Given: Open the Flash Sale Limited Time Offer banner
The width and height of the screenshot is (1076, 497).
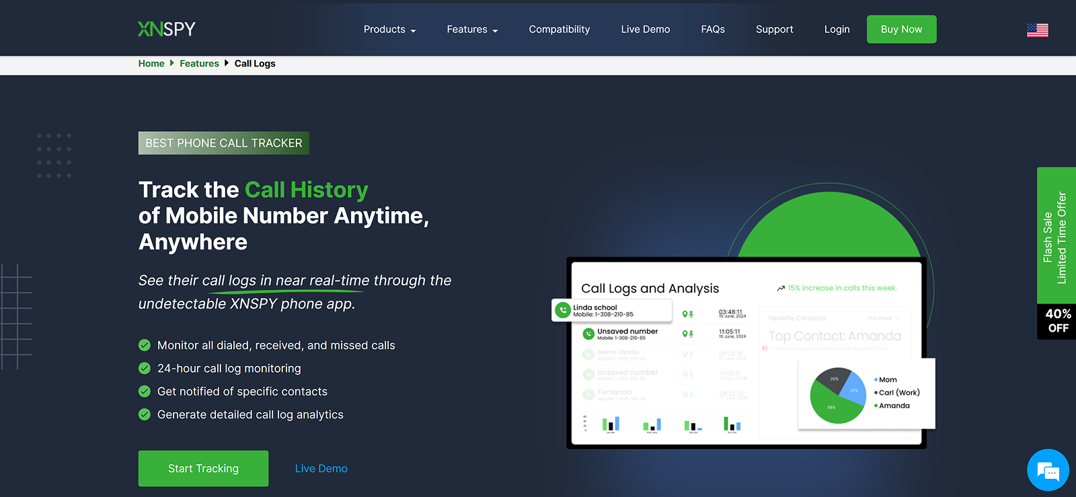Looking at the screenshot, I should coord(1056,235).
